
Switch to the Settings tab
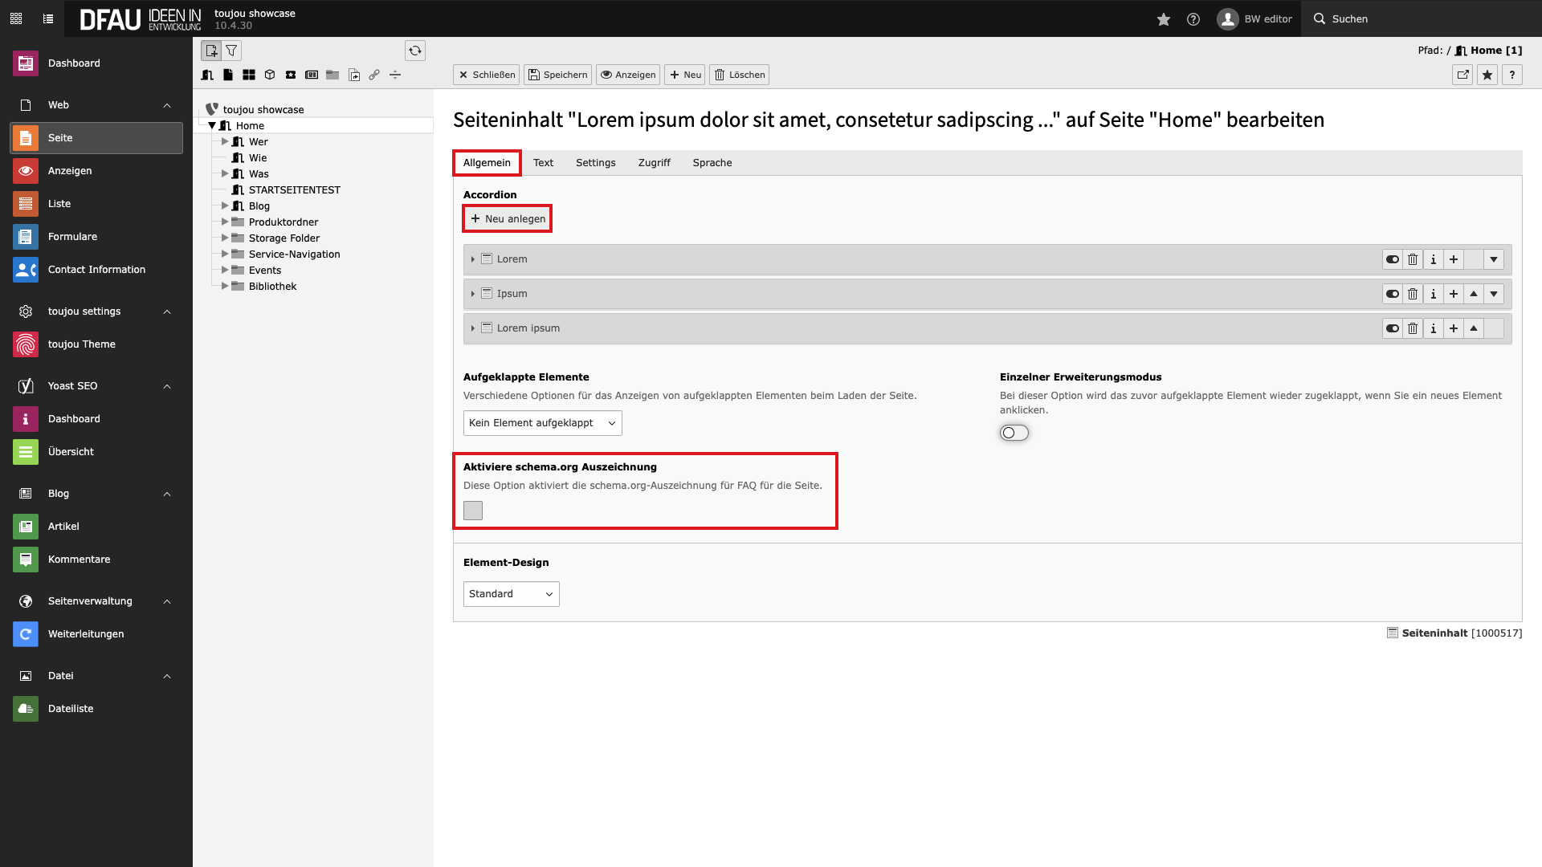tap(595, 163)
